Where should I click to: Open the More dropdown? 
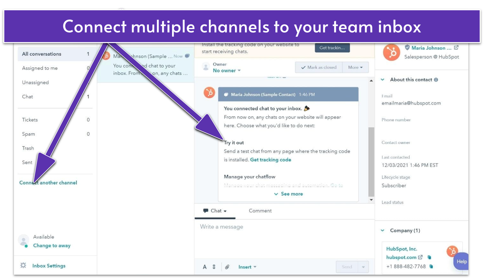(355, 67)
